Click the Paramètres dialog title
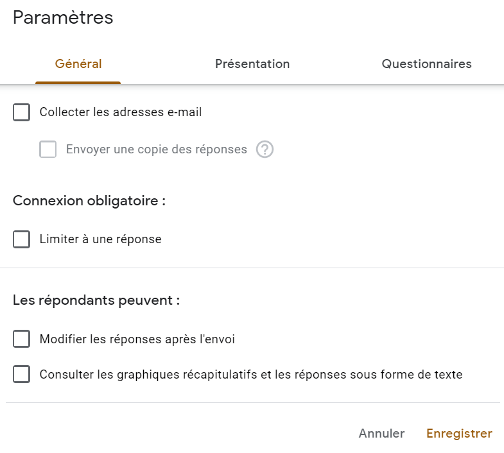Viewport: 504px width, 453px height. tap(63, 17)
